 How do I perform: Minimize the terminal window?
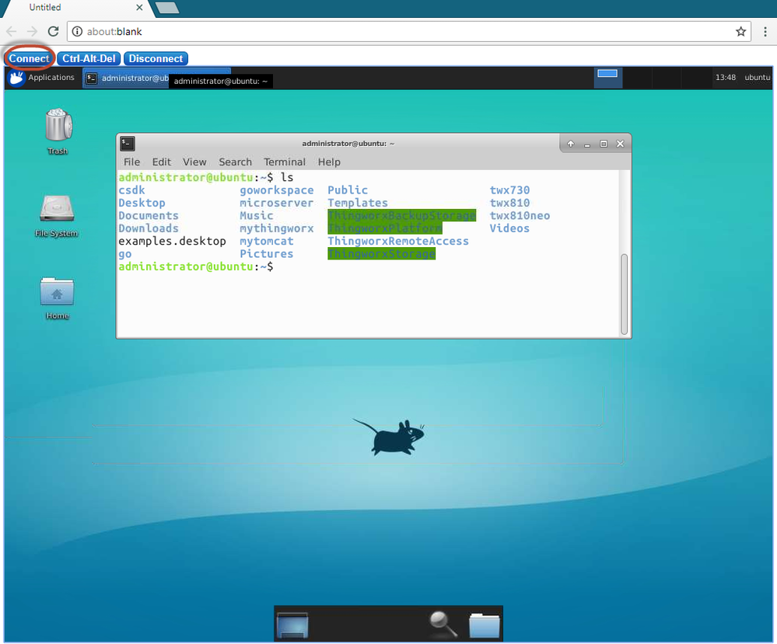[587, 144]
